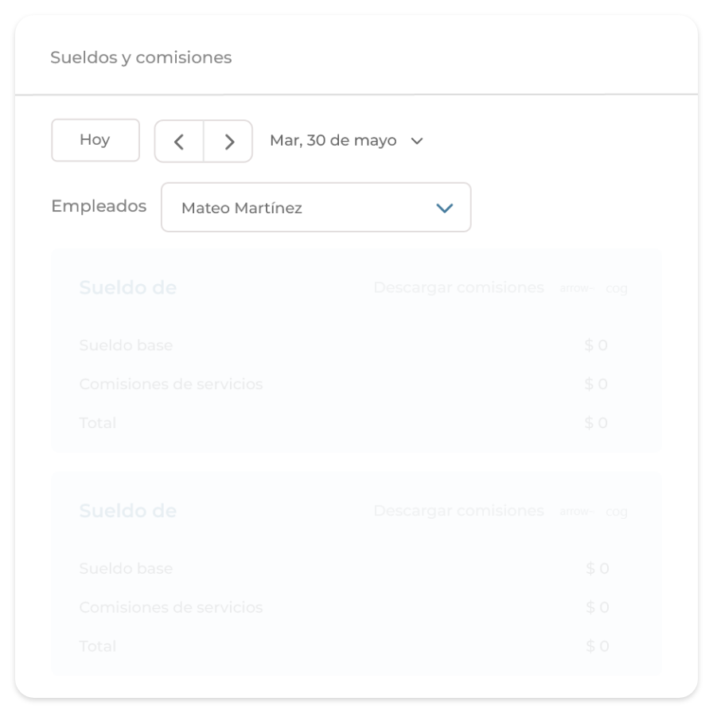The height and width of the screenshot is (713, 713).
Task: Click the arrow icon in second Sueldo card
Action: coord(576,511)
